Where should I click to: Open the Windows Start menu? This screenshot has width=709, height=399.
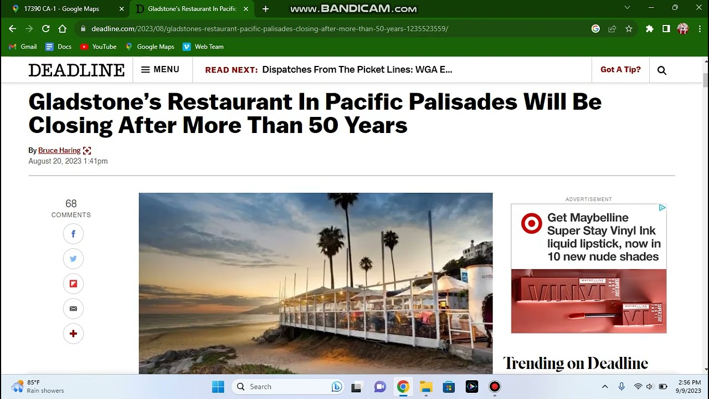(218, 387)
